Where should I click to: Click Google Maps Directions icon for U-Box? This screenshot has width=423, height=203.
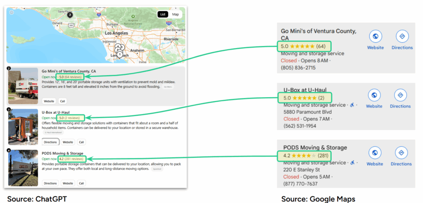[x=400, y=95]
